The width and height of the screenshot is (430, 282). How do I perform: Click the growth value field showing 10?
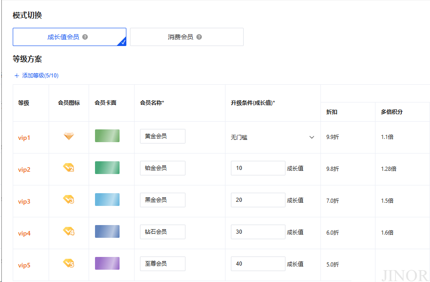point(258,168)
